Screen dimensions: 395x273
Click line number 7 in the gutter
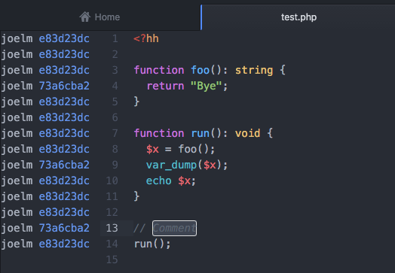[115, 133]
